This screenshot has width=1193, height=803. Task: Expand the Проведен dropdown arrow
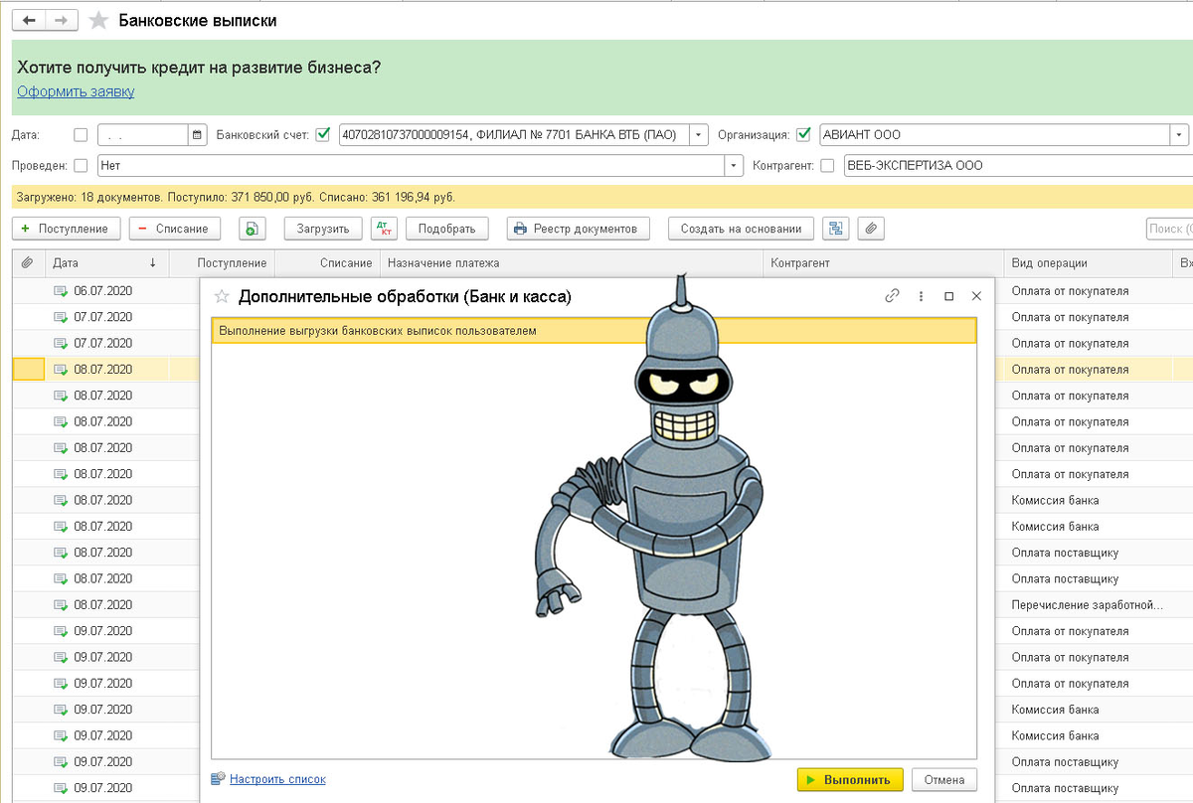click(x=735, y=166)
